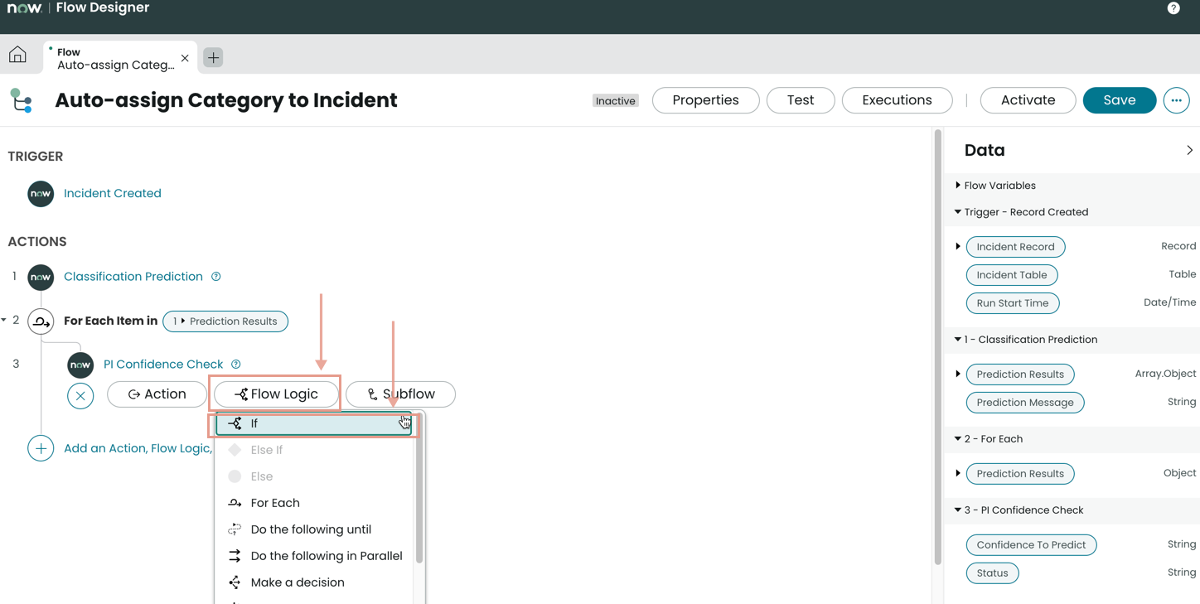Click the Prediction Results pill in For Each step
The height and width of the screenshot is (604, 1200).
pos(225,321)
